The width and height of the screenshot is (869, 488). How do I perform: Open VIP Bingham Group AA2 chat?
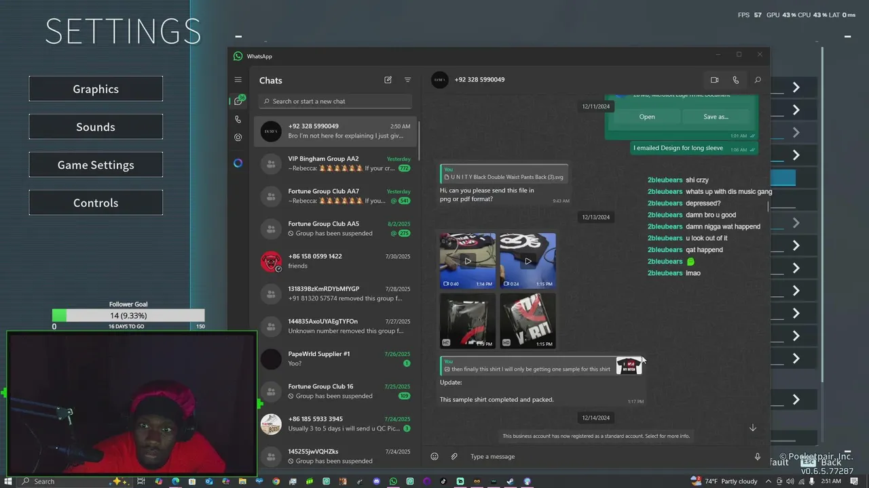(335, 163)
